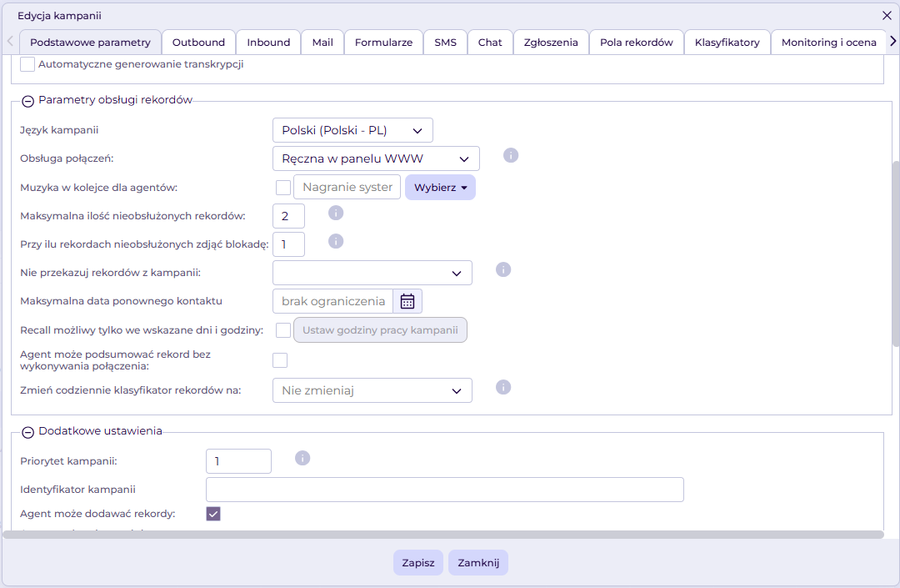Open the Wybierz dropdown button
Screen dimensions: 900x588
click(440, 188)
